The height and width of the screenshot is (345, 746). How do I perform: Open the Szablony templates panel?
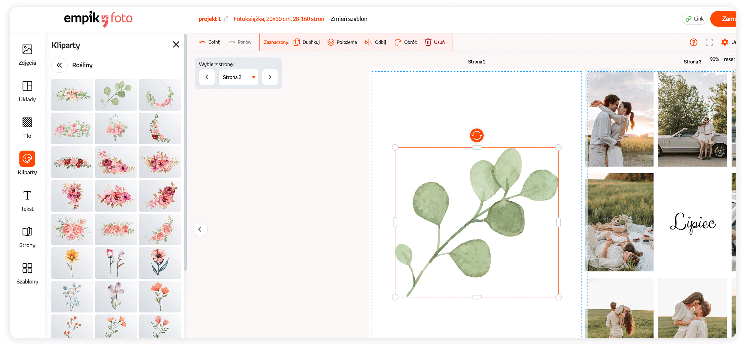27,273
